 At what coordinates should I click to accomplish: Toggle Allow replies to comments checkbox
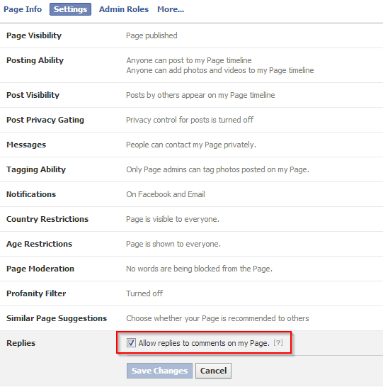coord(131,342)
